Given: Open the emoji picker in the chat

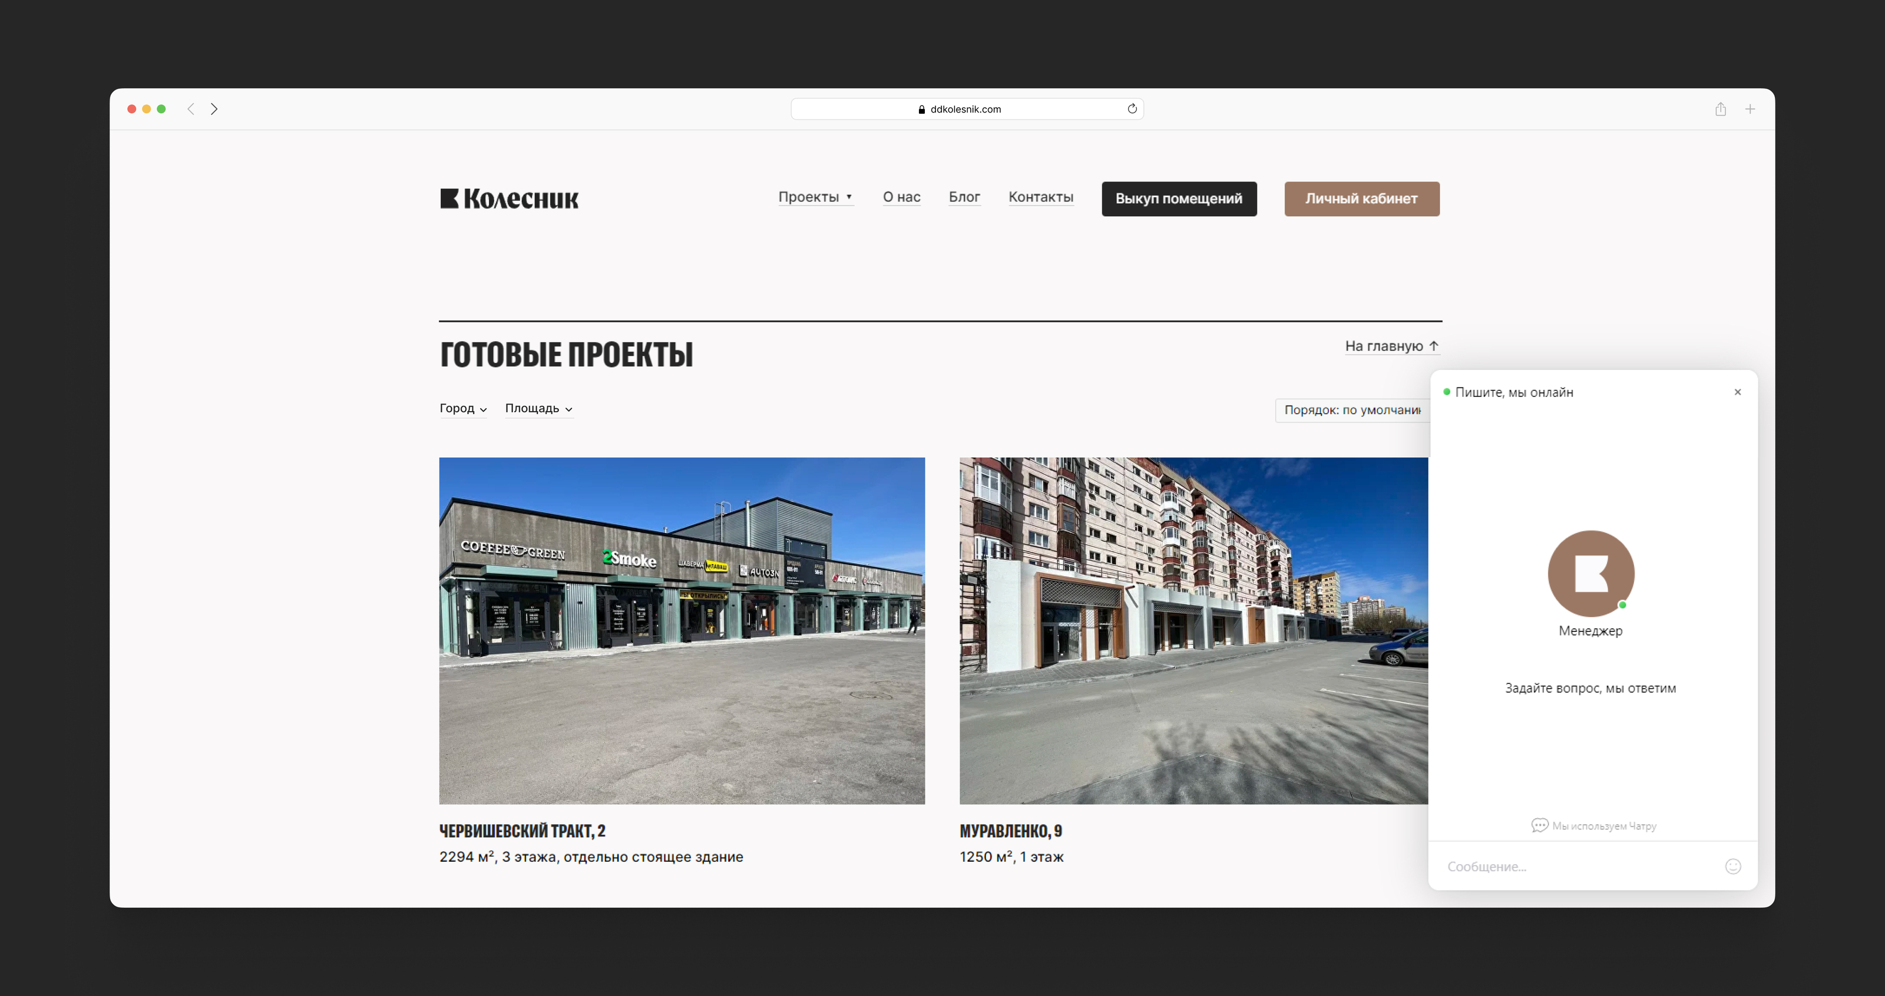Looking at the screenshot, I should (1733, 866).
